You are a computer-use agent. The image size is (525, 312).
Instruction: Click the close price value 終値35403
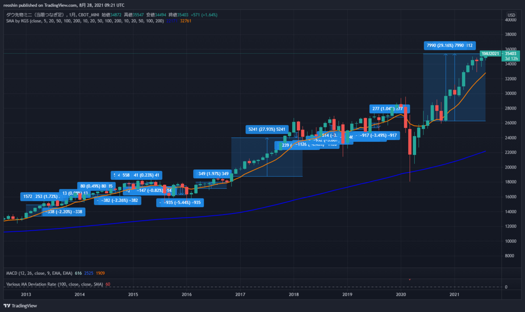[178, 15]
